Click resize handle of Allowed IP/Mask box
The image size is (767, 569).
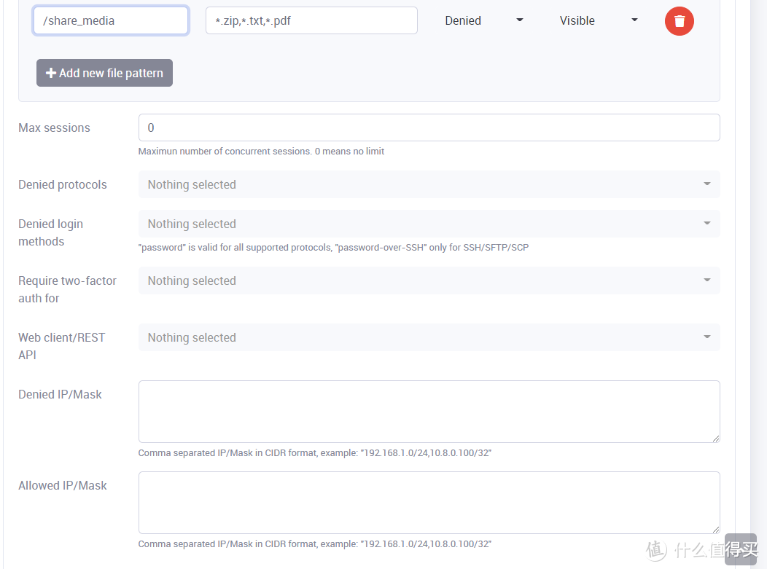tap(716, 530)
